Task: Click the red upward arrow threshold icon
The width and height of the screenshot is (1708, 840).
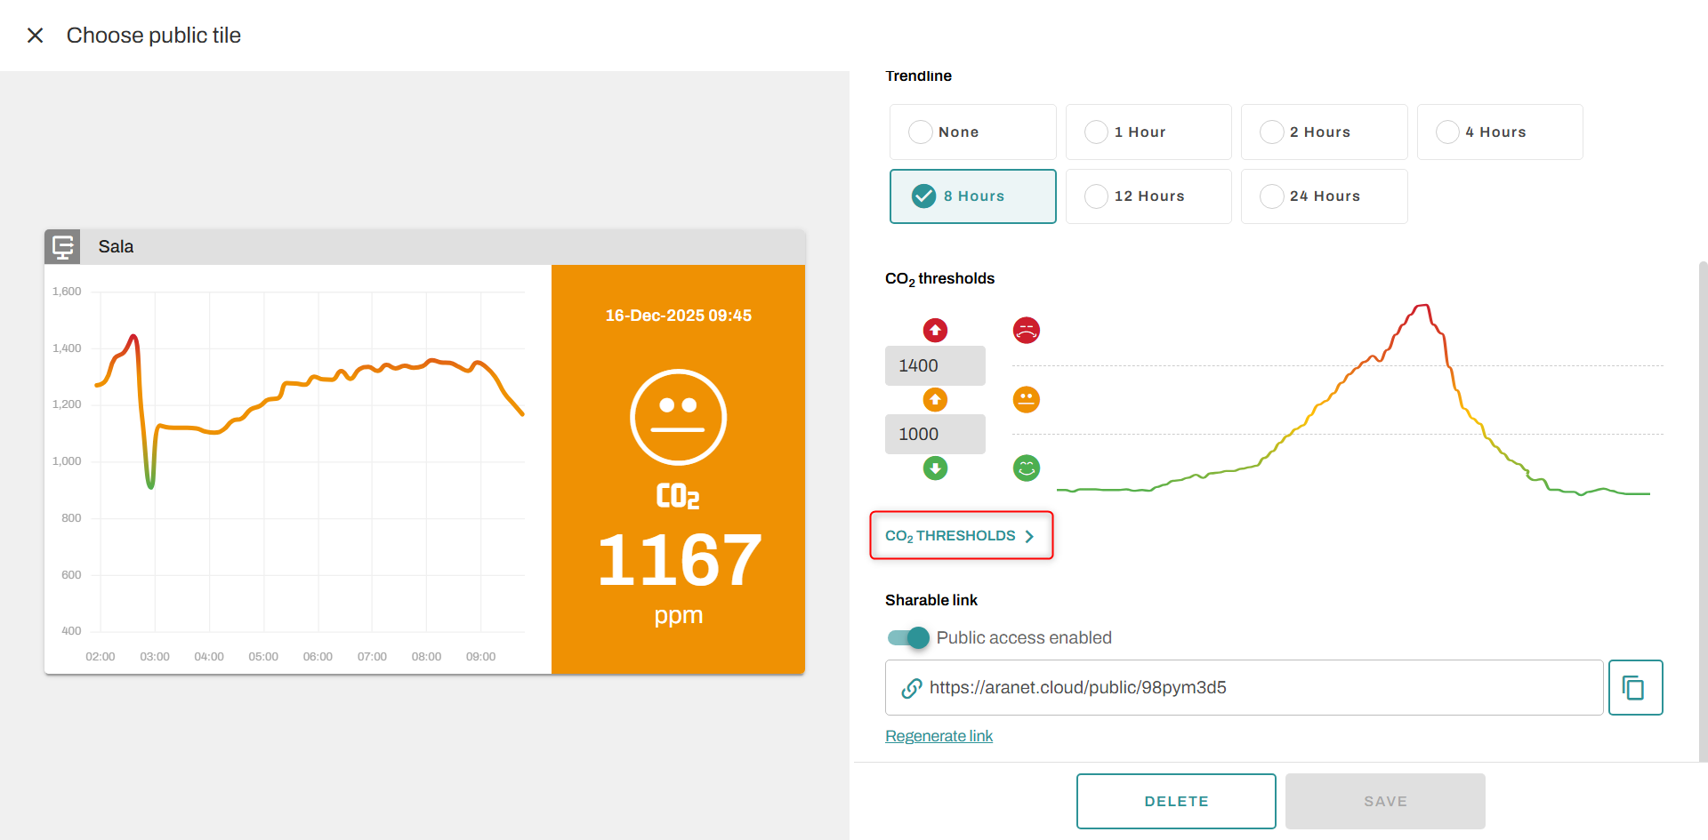Action: (935, 331)
